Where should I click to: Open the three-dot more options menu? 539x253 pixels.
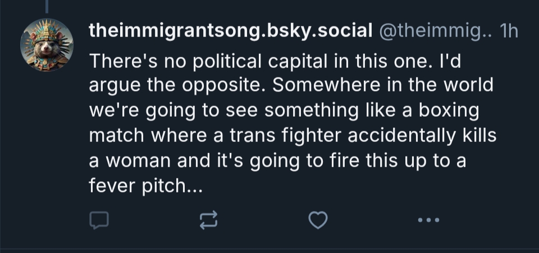429,220
